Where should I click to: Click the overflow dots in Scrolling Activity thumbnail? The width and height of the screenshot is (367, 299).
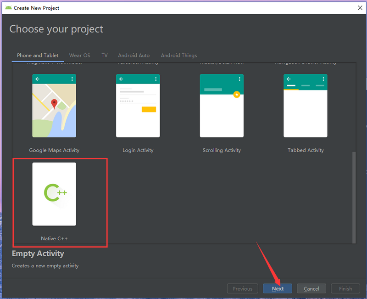tap(239, 79)
